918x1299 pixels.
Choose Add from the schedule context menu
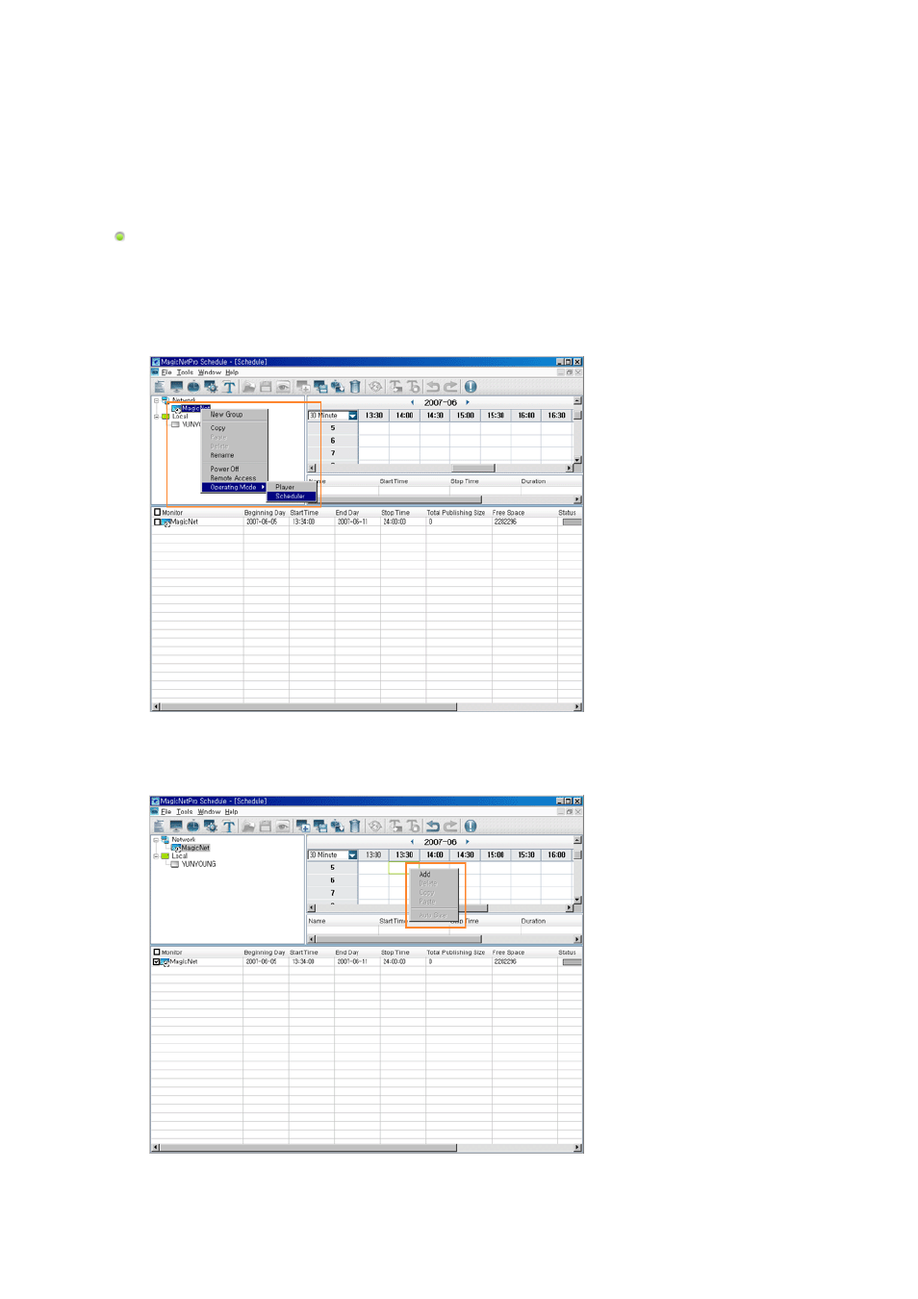tap(434, 875)
